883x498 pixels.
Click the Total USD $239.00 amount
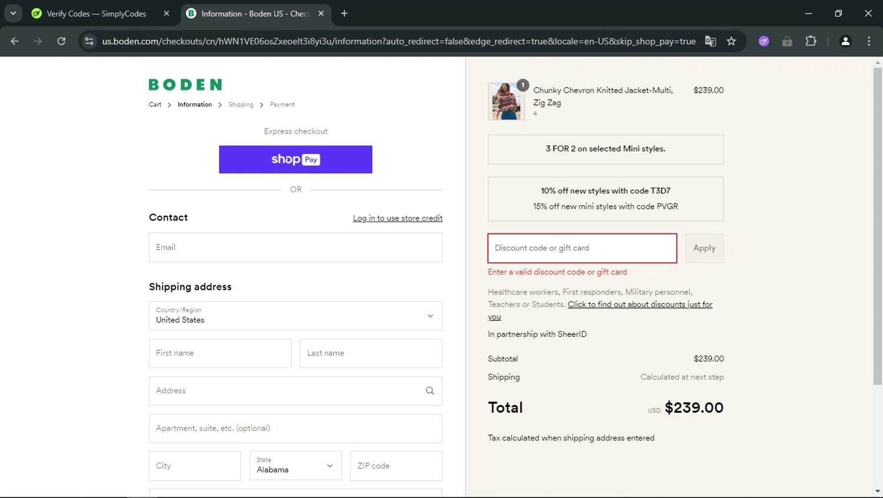click(x=693, y=407)
